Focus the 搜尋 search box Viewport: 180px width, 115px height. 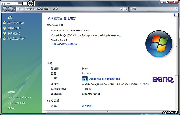(x=152, y=9)
